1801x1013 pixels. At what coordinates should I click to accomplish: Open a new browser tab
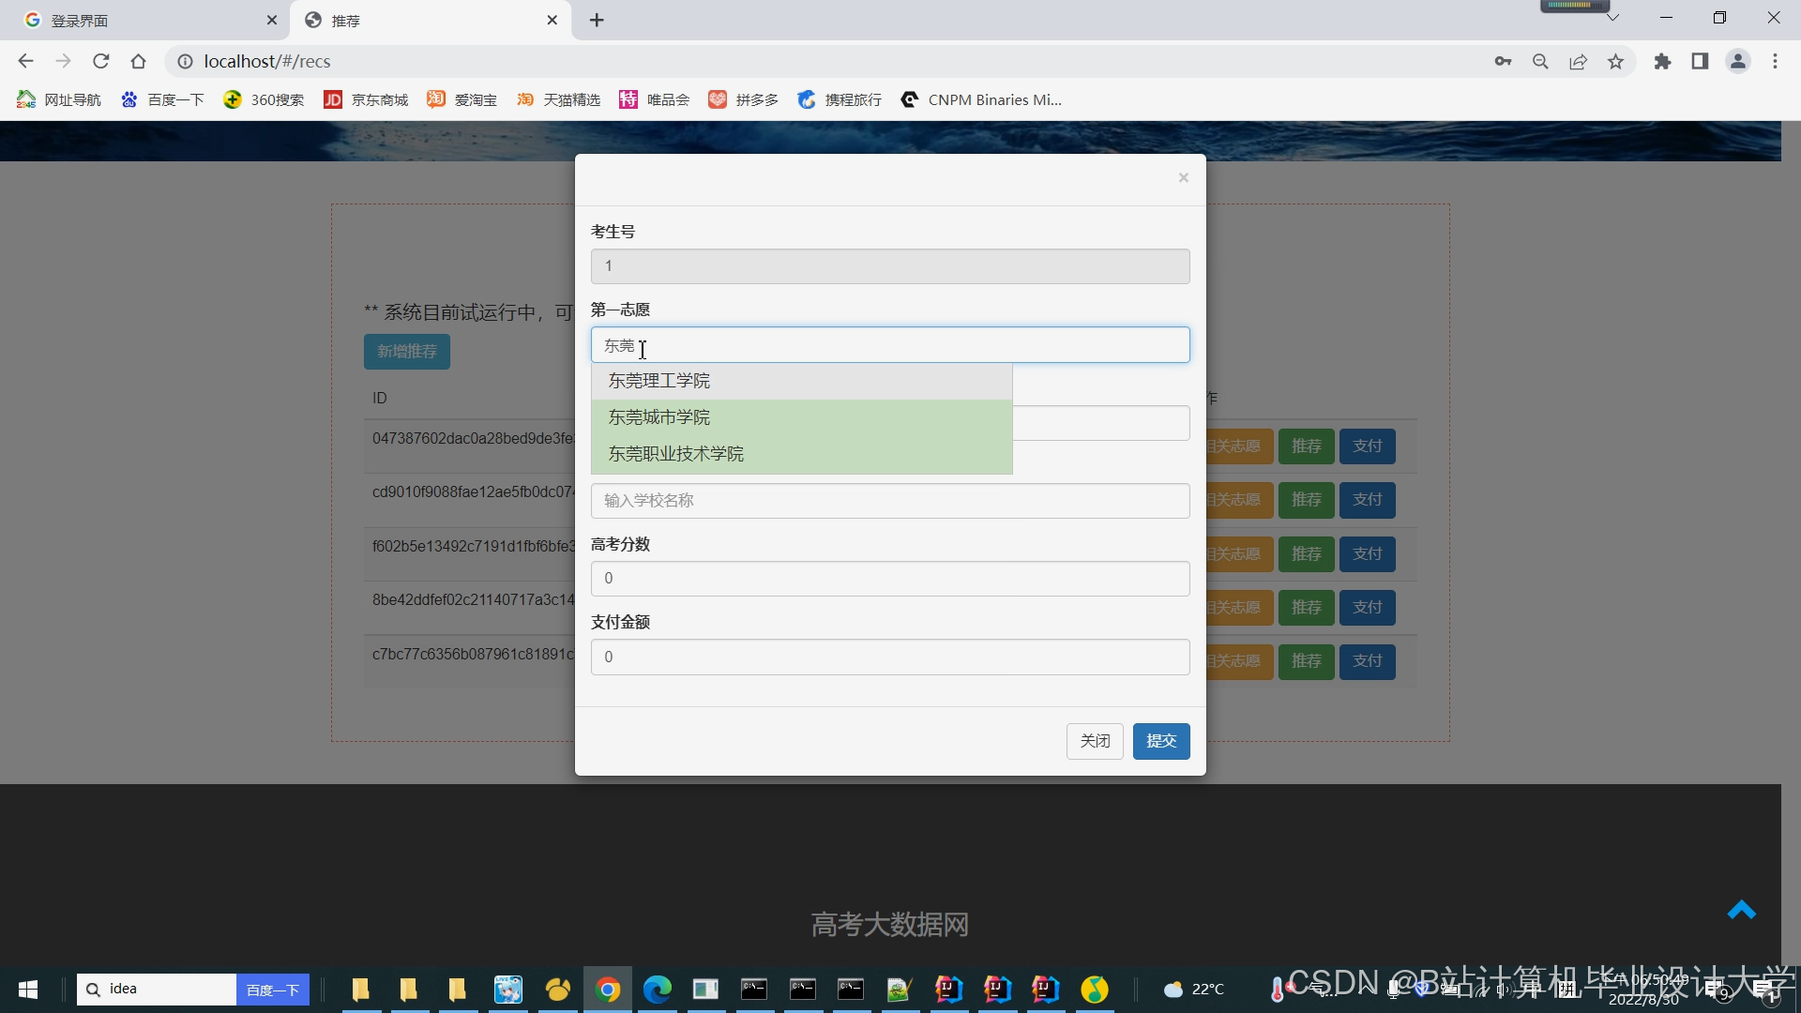click(597, 21)
